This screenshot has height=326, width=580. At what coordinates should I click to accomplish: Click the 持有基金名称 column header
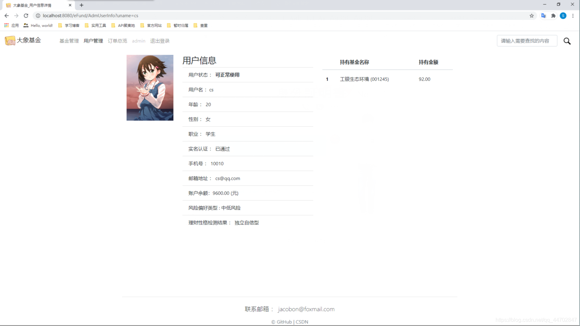pos(354,62)
